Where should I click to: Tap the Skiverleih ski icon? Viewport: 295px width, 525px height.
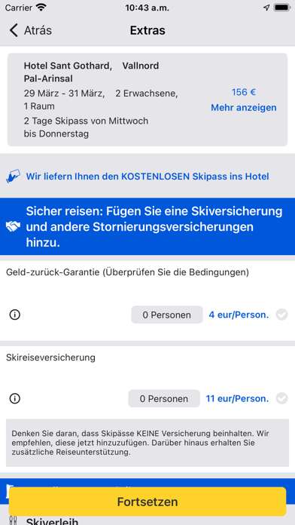point(13,520)
